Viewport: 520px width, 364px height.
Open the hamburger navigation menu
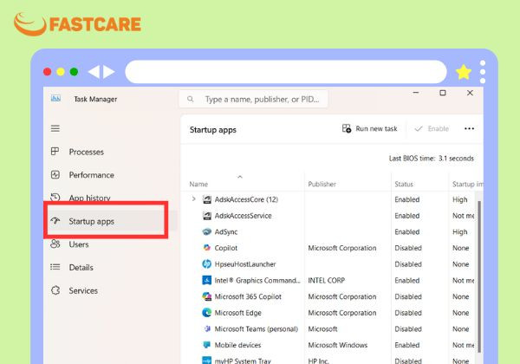[55, 128]
